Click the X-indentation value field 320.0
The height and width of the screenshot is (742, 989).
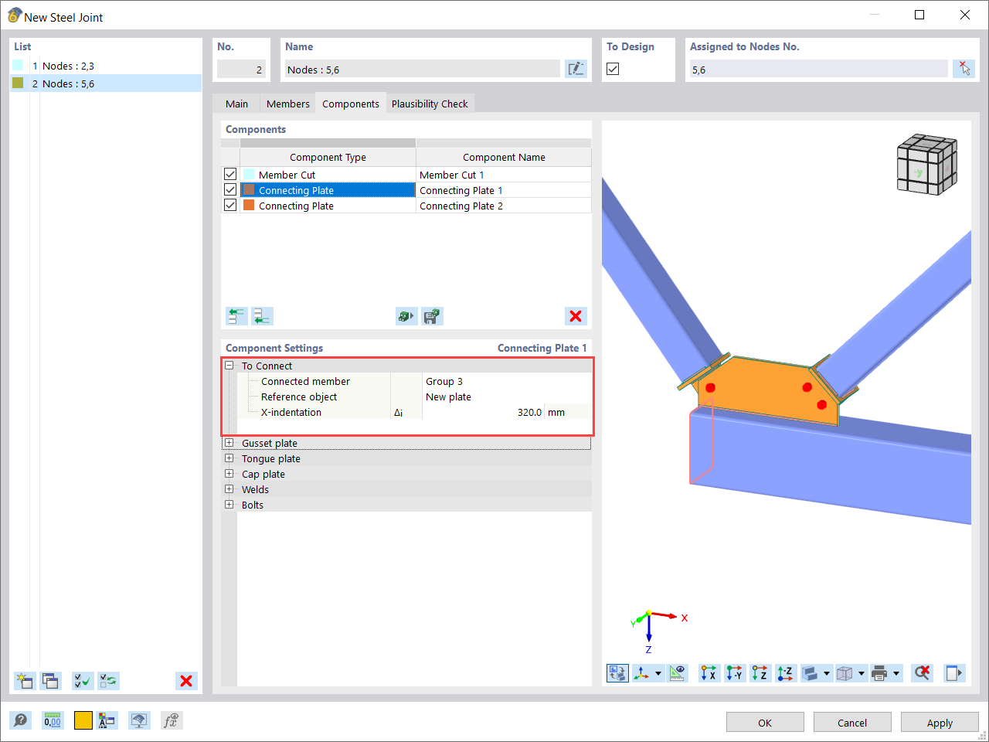click(484, 412)
